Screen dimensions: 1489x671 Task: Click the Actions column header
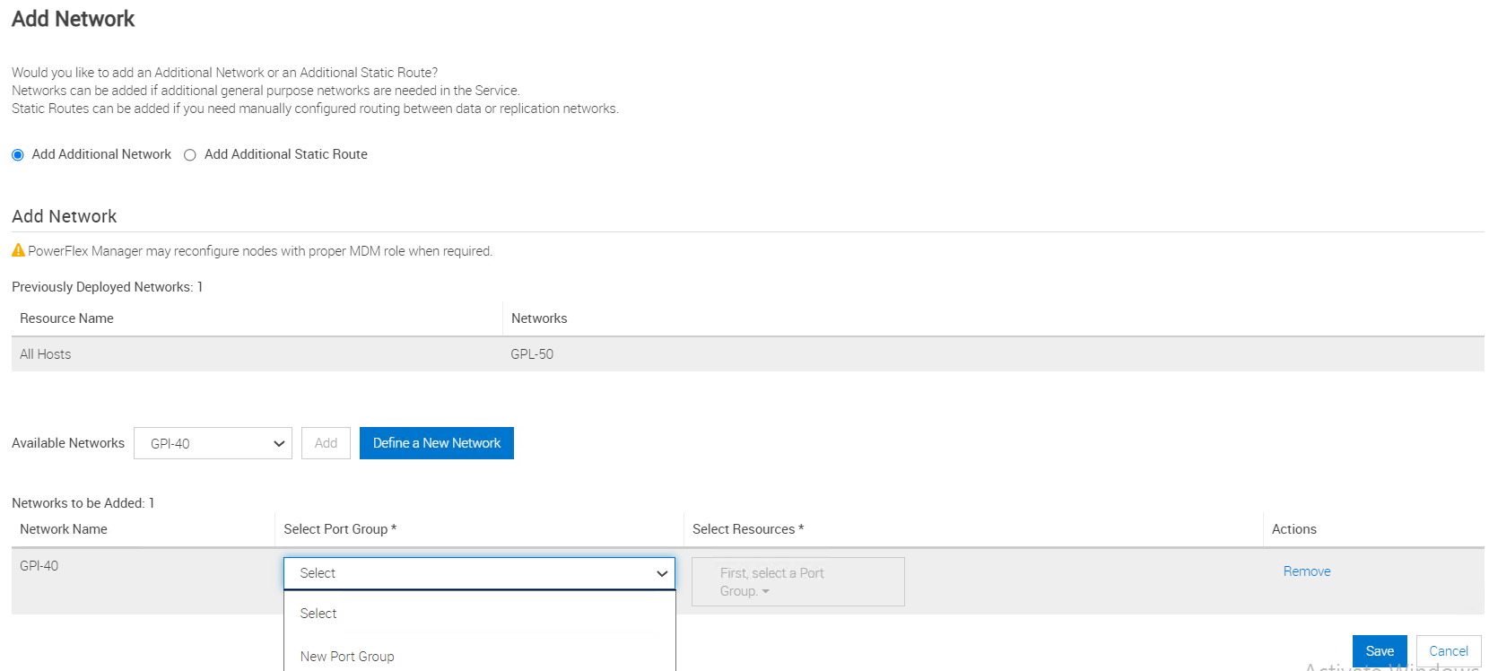(x=1293, y=529)
